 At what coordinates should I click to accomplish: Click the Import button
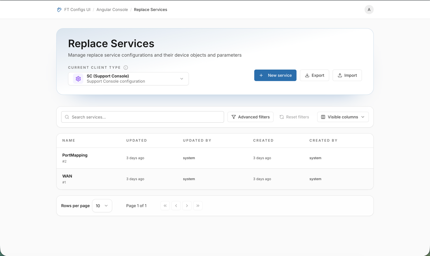pos(347,75)
